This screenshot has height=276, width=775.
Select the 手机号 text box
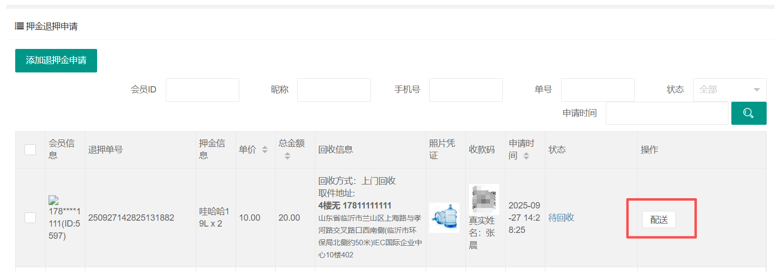click(465, 90)
